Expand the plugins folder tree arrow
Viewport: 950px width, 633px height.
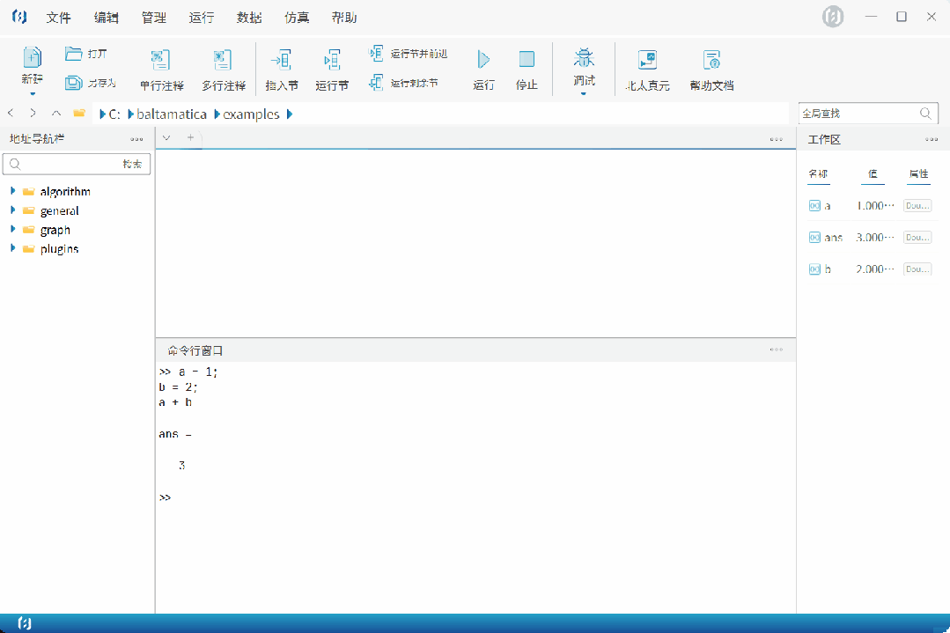[x=13, y=249]
